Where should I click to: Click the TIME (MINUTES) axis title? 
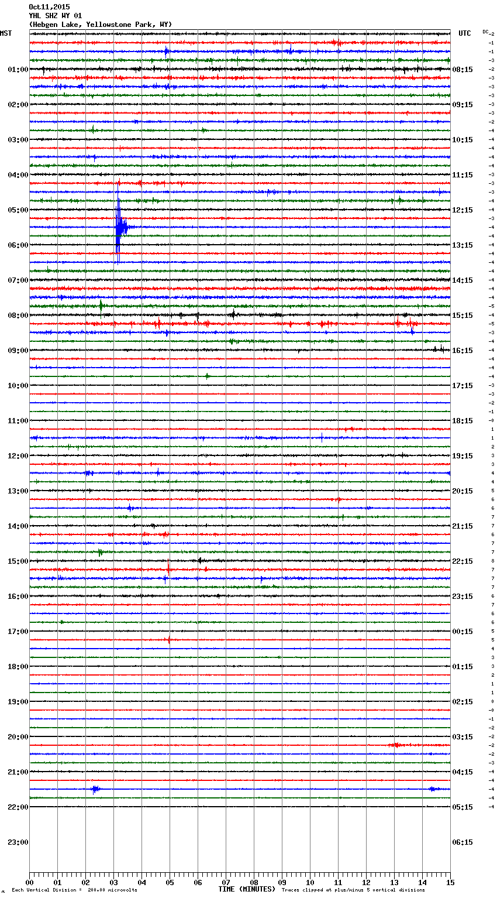tap(247, 889)
